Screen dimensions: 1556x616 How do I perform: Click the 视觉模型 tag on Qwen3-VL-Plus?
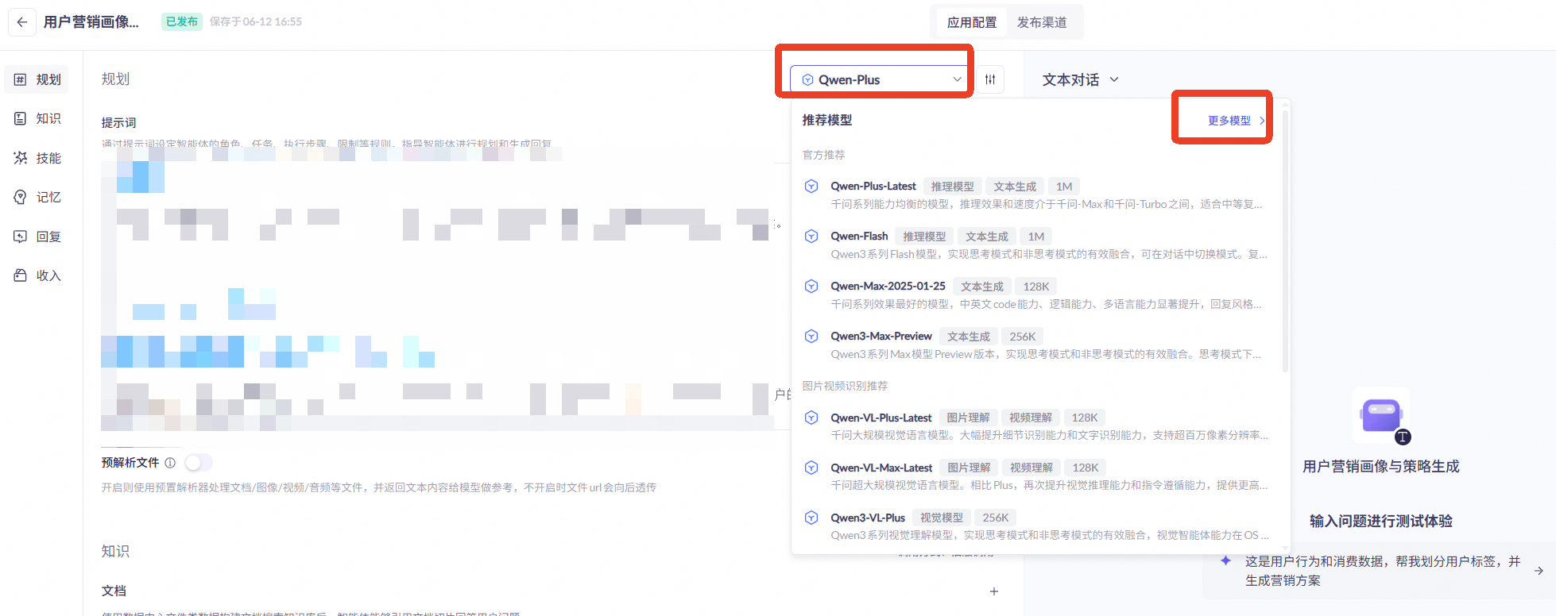coord(941,518)
